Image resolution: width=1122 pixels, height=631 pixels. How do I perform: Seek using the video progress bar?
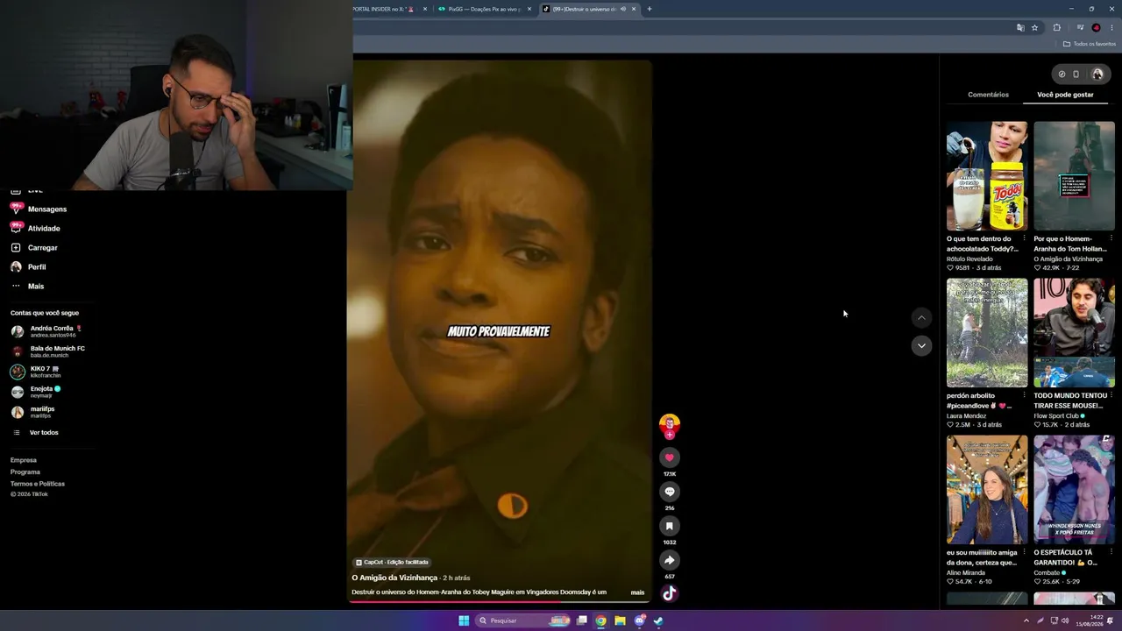pyautogui.click(x=501, y=601)
